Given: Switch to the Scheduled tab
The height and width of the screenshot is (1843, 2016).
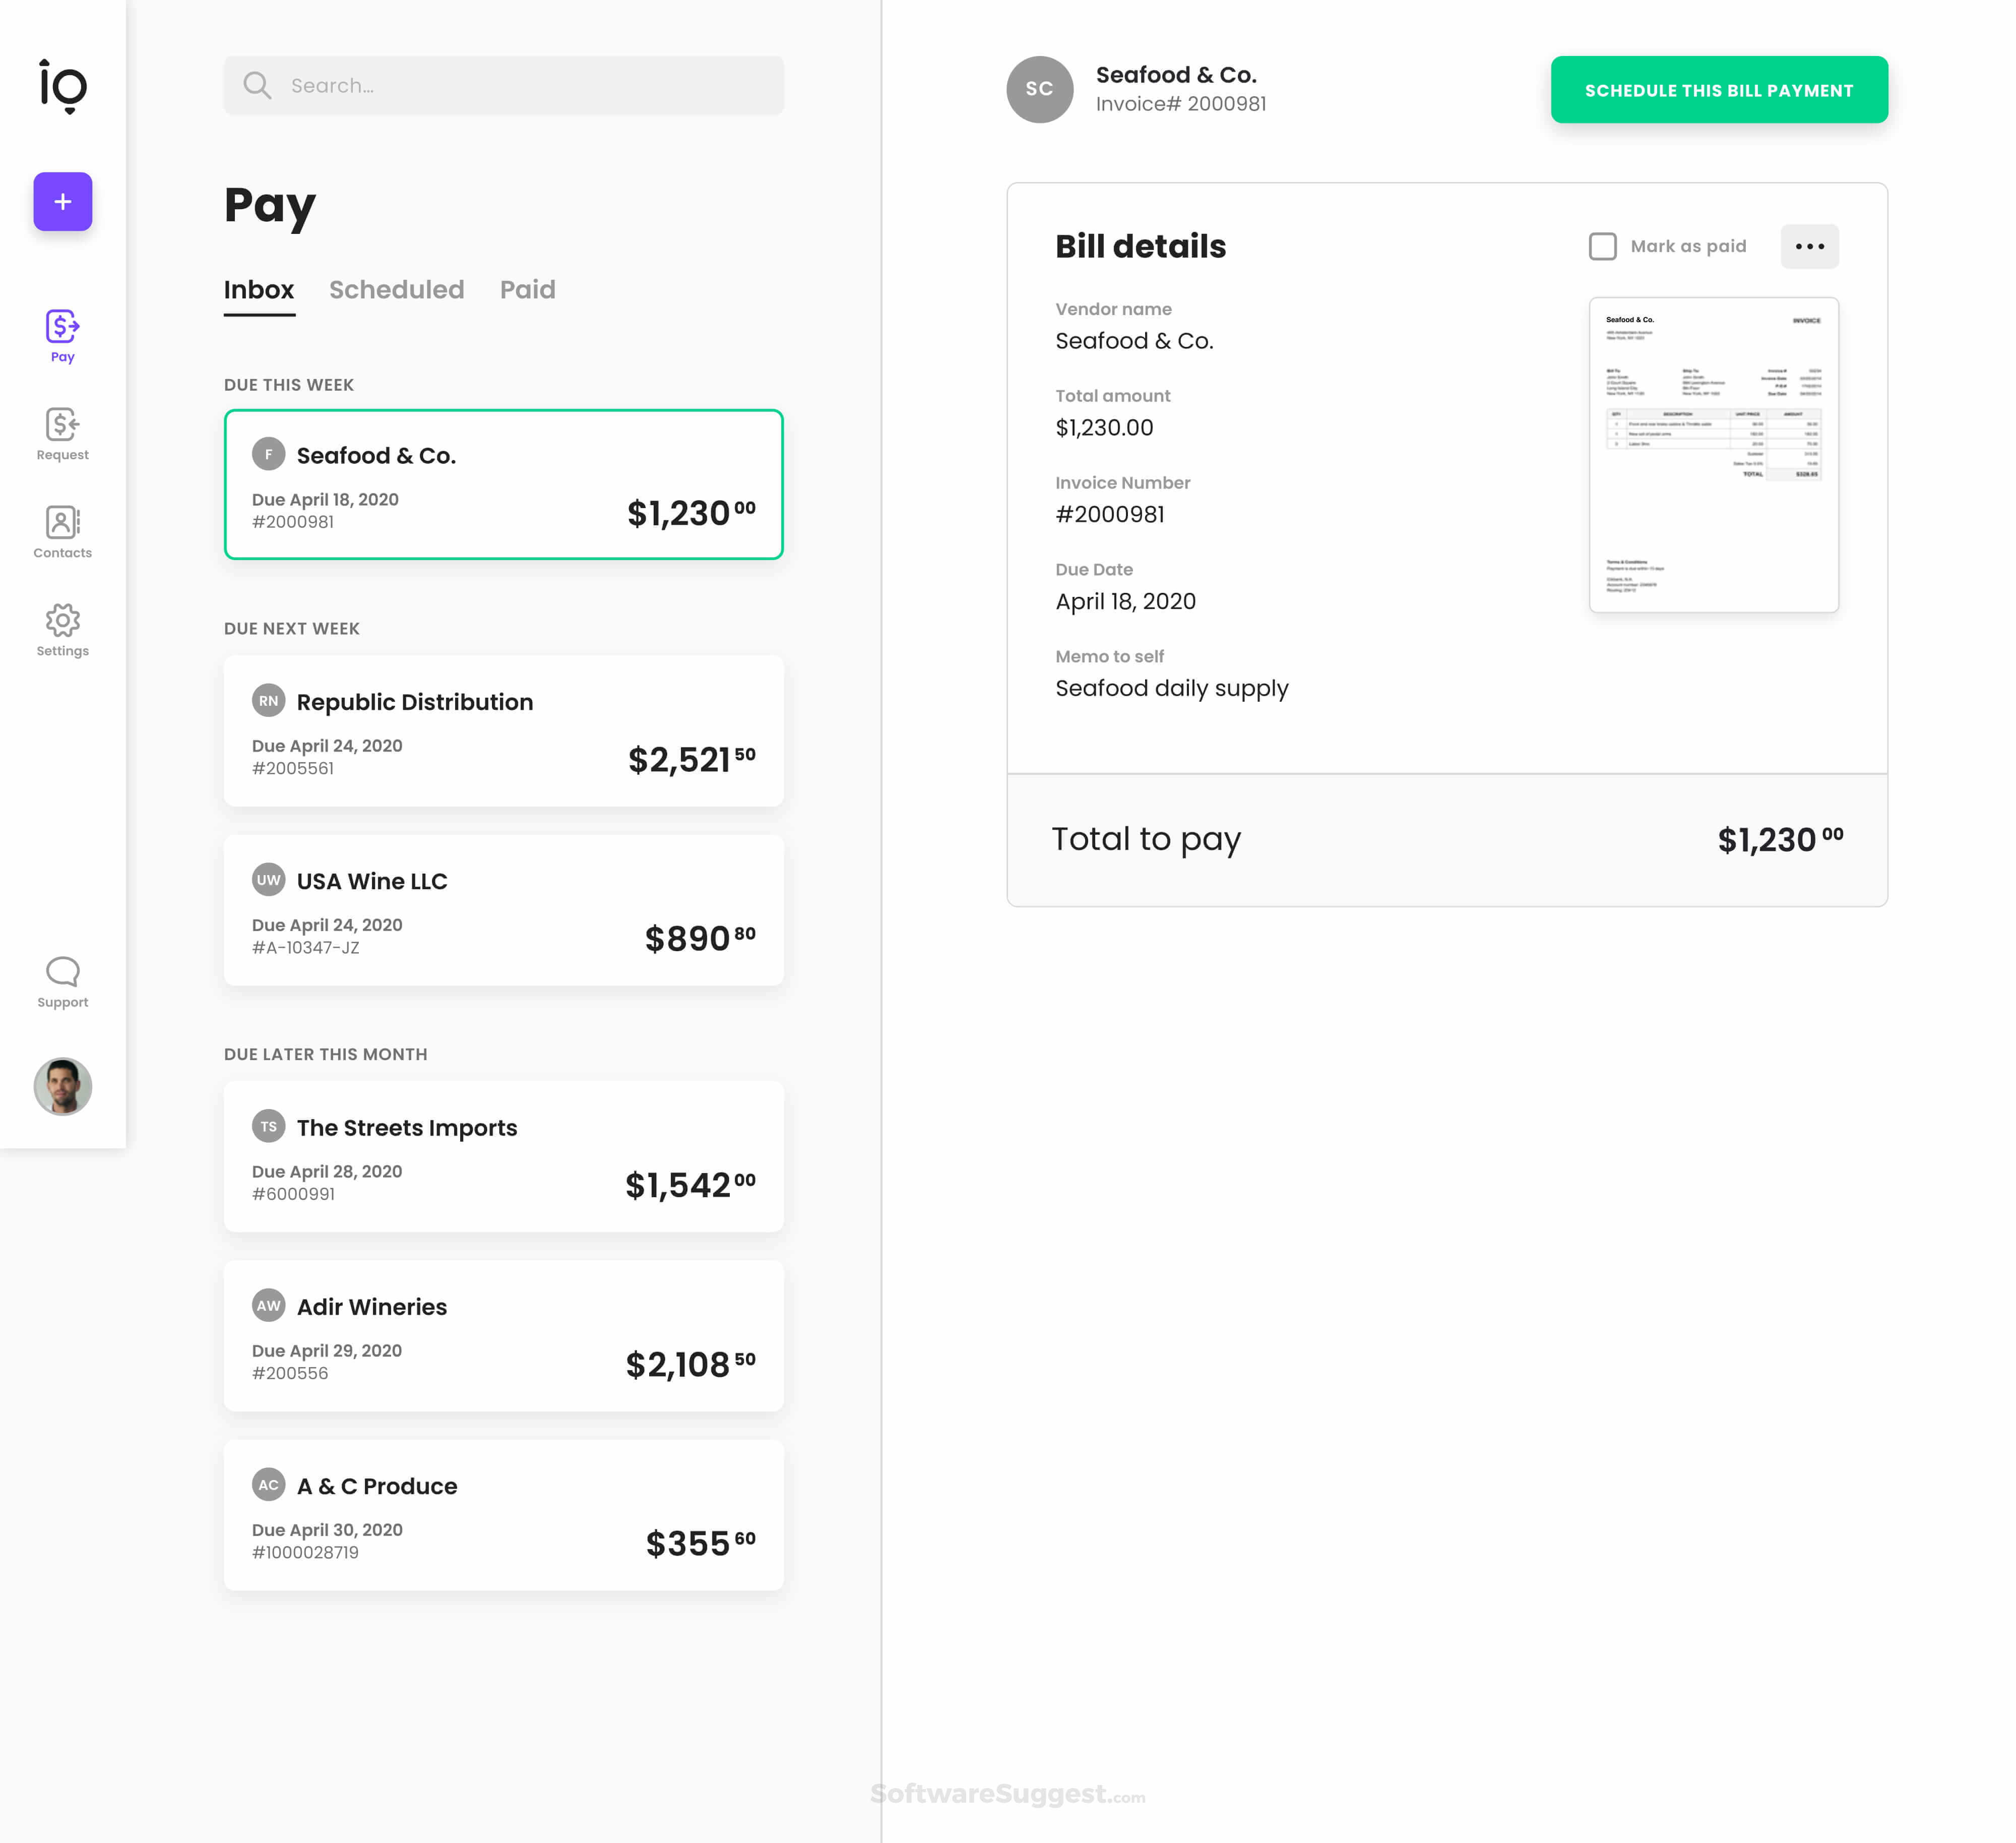Looking at the screenshot, I should tap(396, 290).
